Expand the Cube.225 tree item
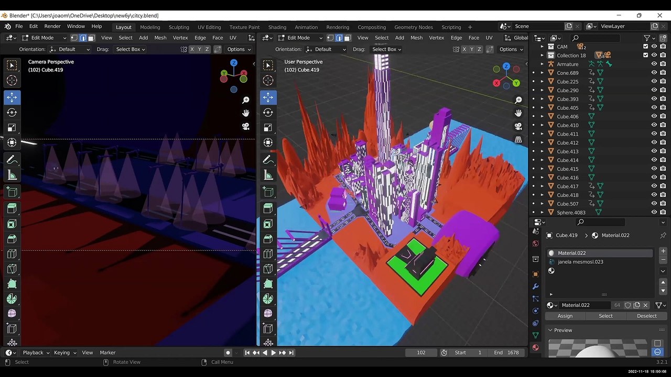 pyautogui.click(x=542, y=82)
